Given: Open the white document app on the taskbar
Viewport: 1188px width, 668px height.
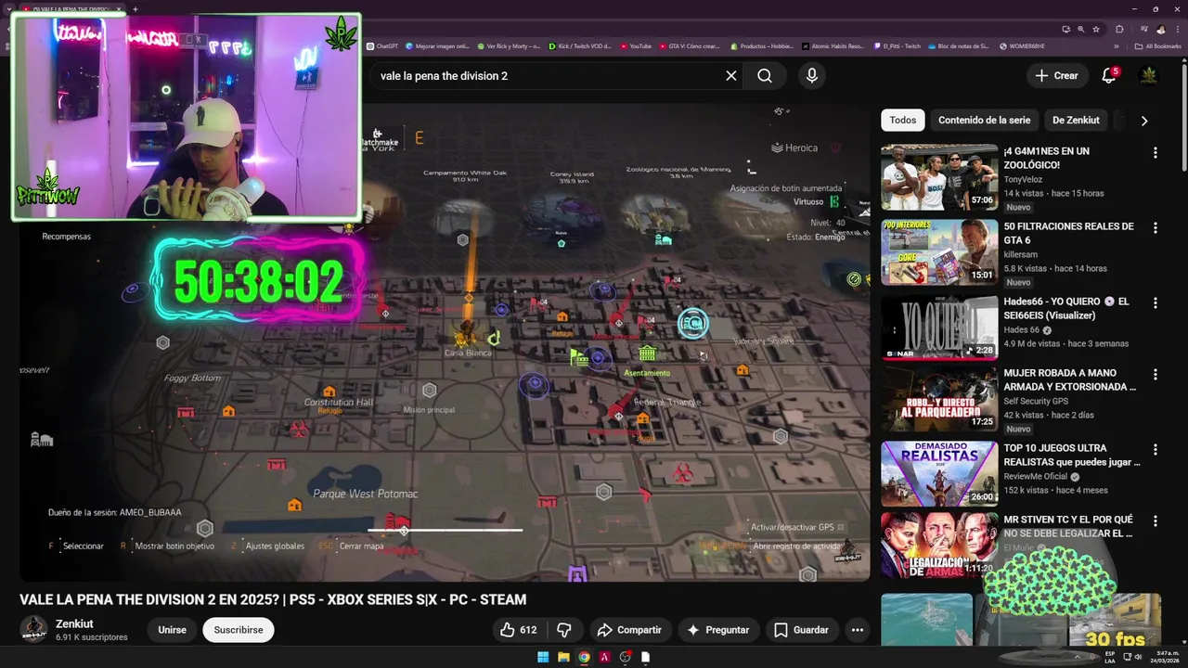Looking at the screenshot, I should (x=645, y=657).
